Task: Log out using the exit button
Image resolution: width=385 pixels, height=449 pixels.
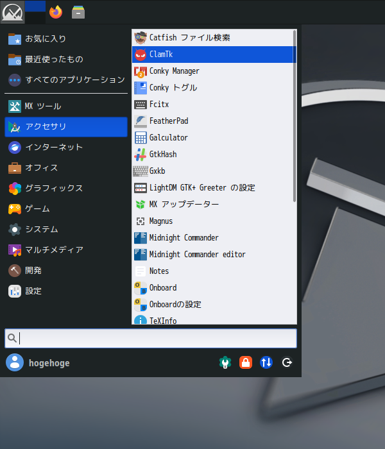Action: point(287,362)
